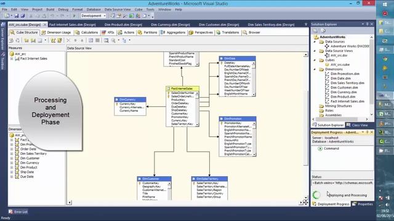394x221 pixels.
Task: Switch to Dim Currency.dim [Design] document tab
Action: click(171, 25)
